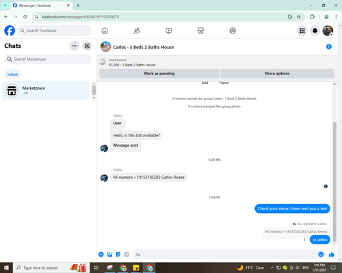342x273 pixels.
Task: Open the Facebook menu grid icon
Action: [x=302, y=31]
